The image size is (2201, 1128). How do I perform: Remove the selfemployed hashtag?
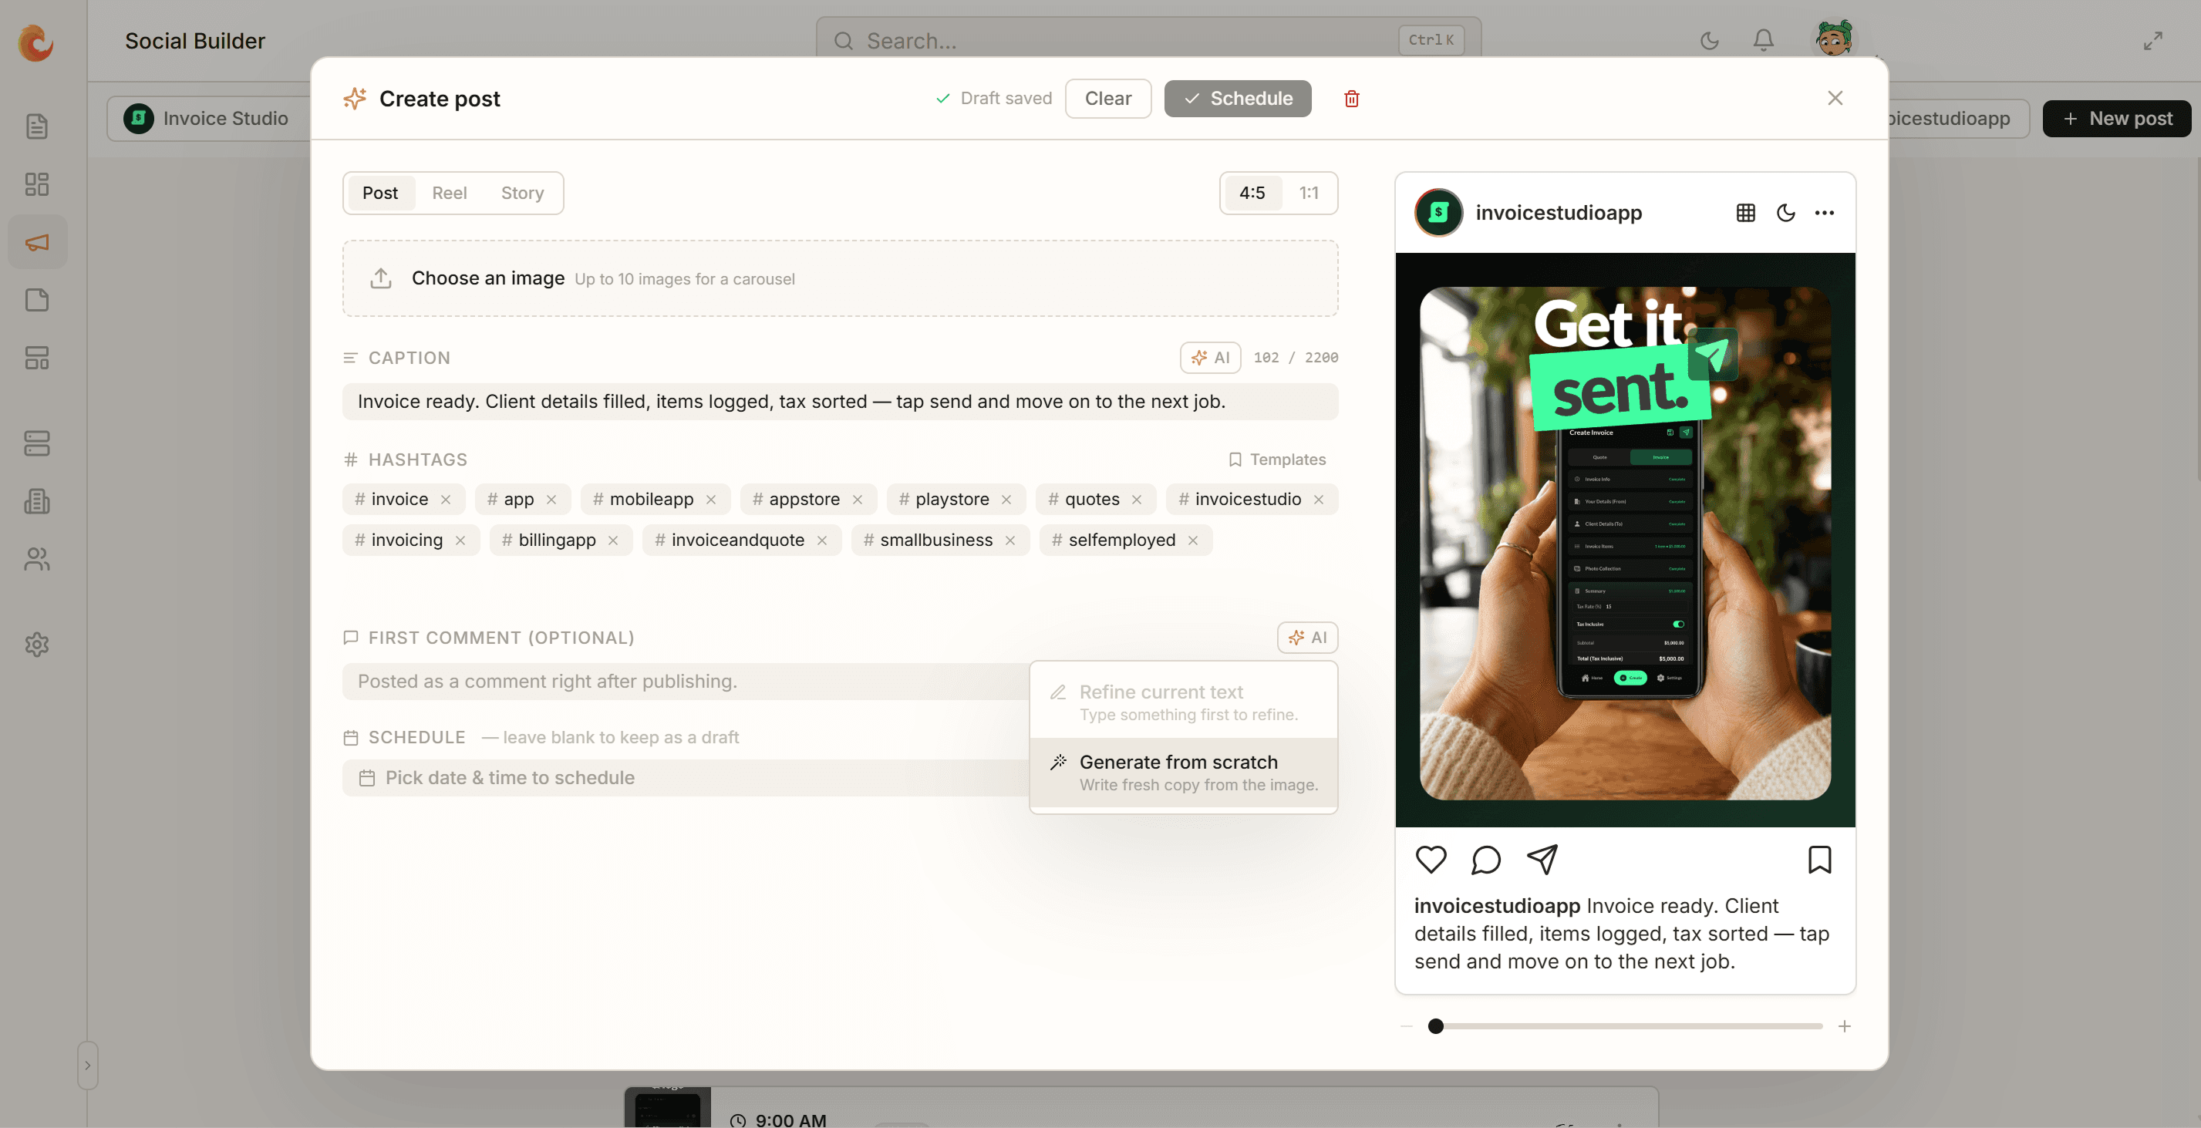1193,541
